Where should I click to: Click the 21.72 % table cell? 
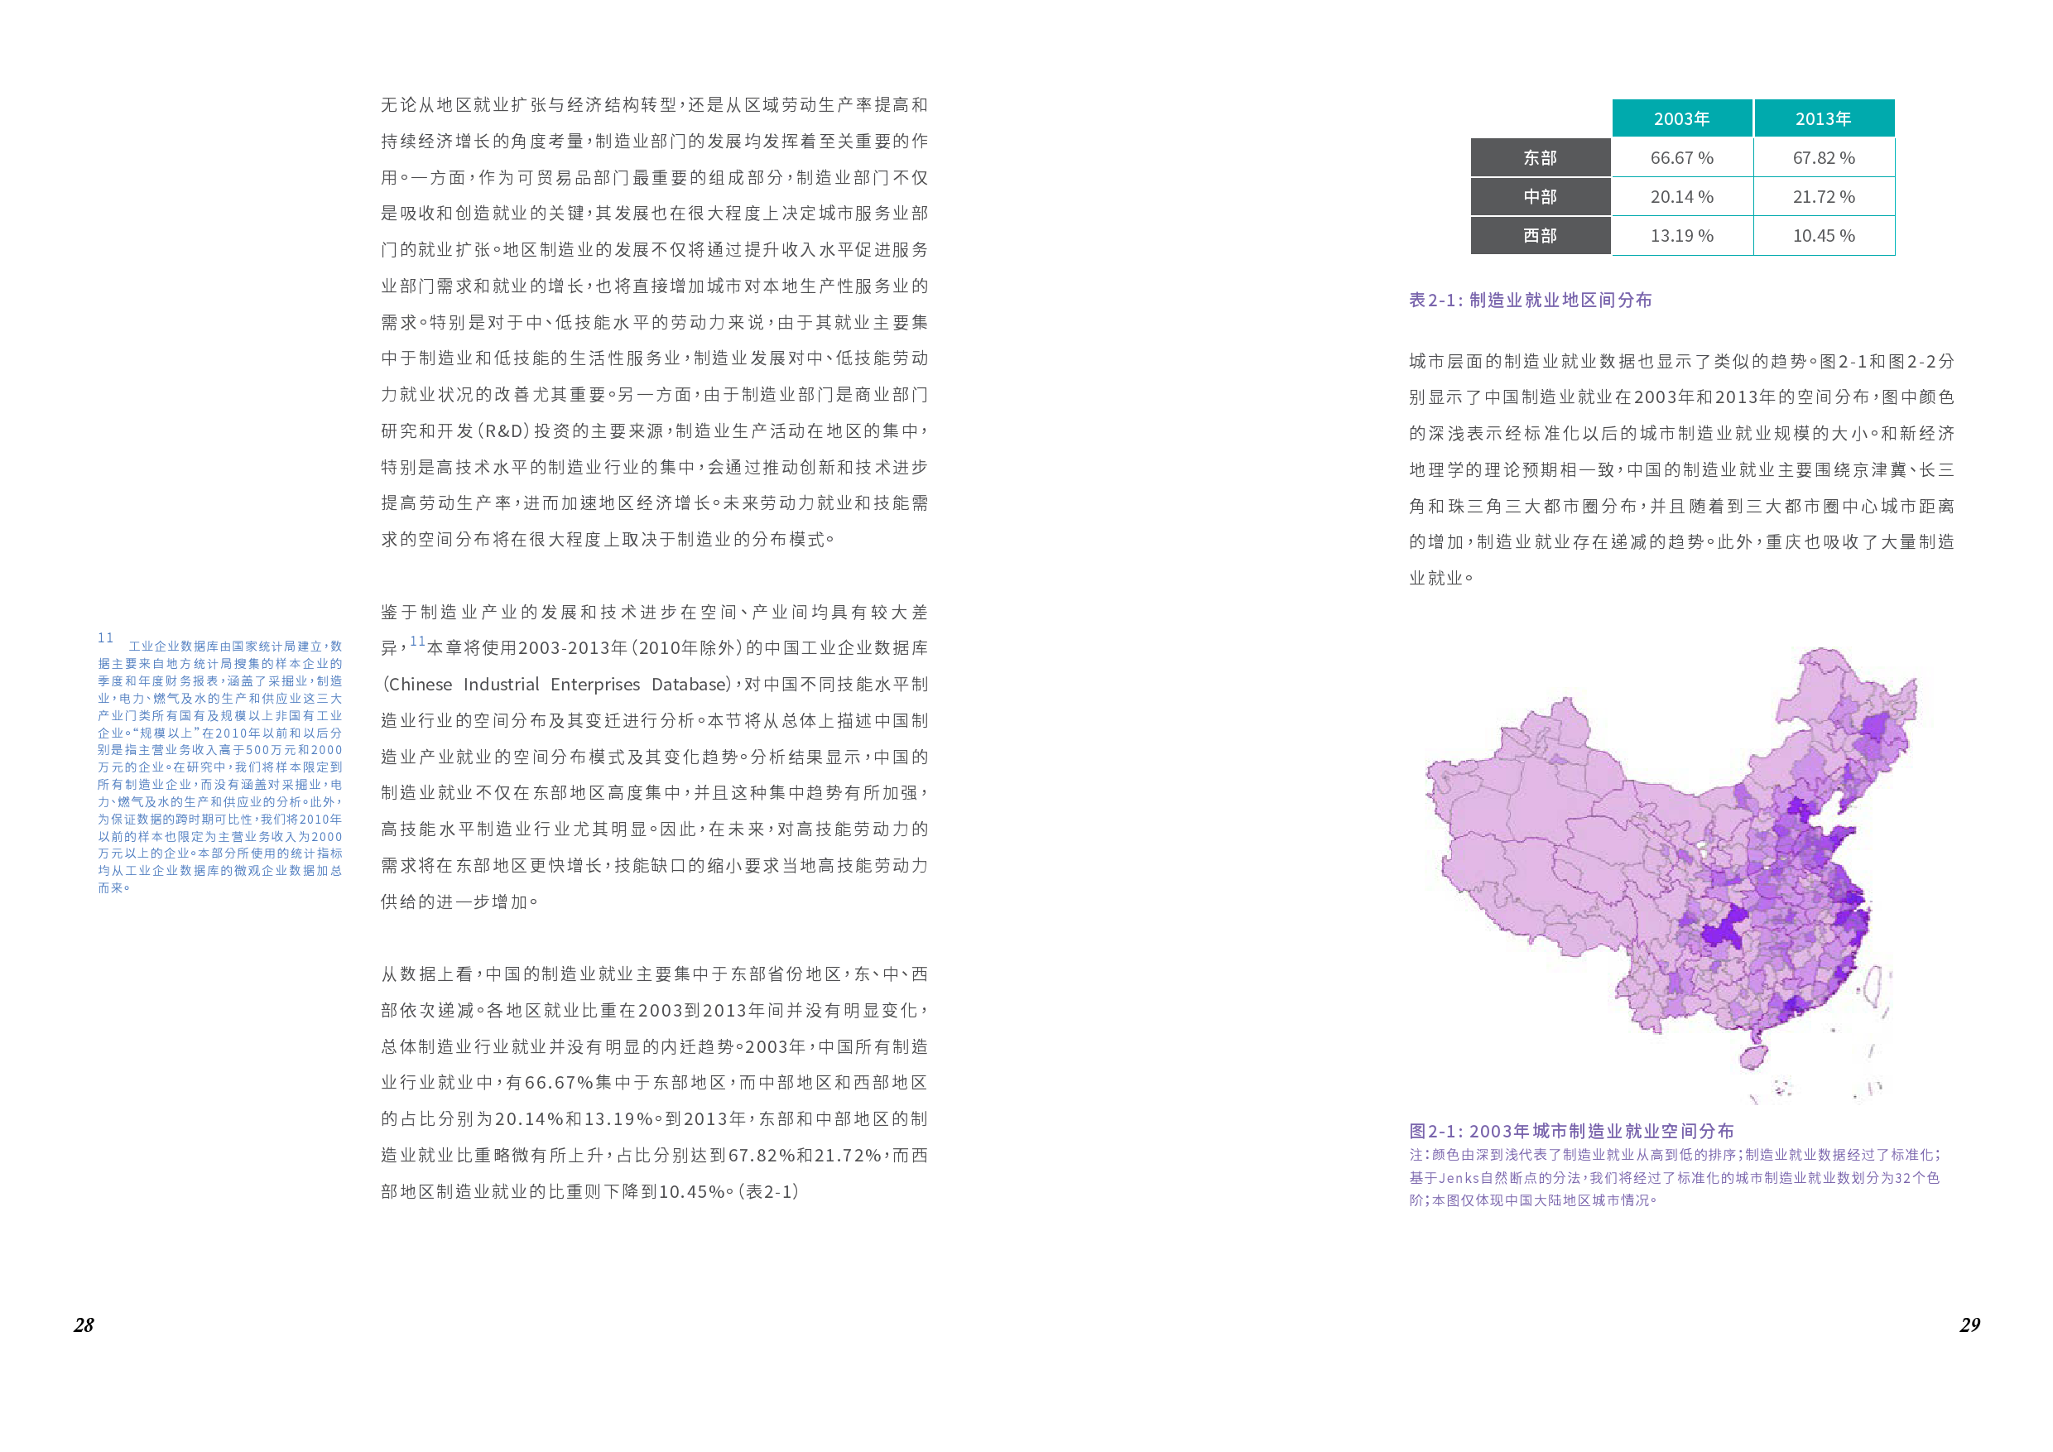(1823, 197)
